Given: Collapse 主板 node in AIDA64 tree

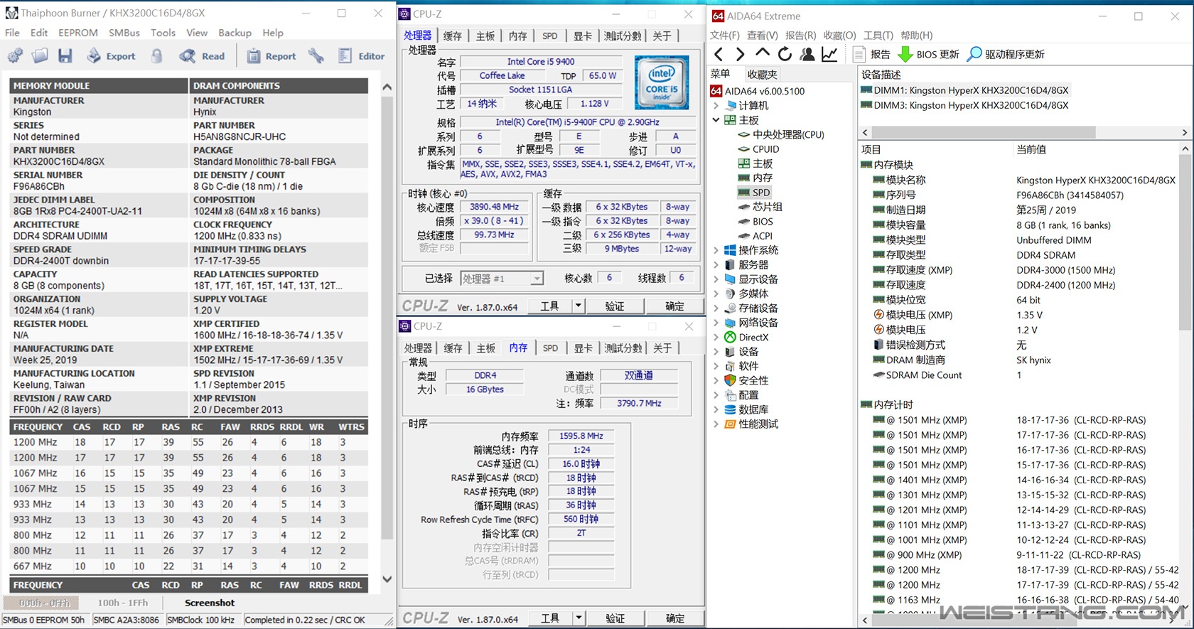Looking at the screenshot, I should (x=716, y=120).
